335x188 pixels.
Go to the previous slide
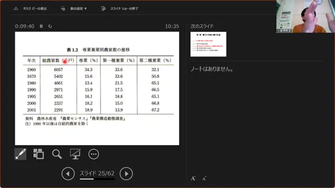[x=68, y=174]
